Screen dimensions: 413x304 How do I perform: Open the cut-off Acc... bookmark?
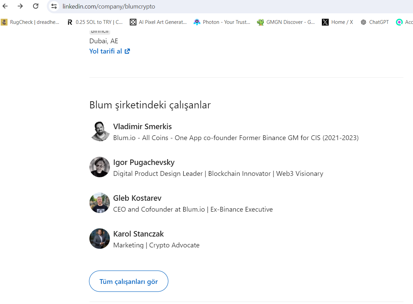pos(404,22)
